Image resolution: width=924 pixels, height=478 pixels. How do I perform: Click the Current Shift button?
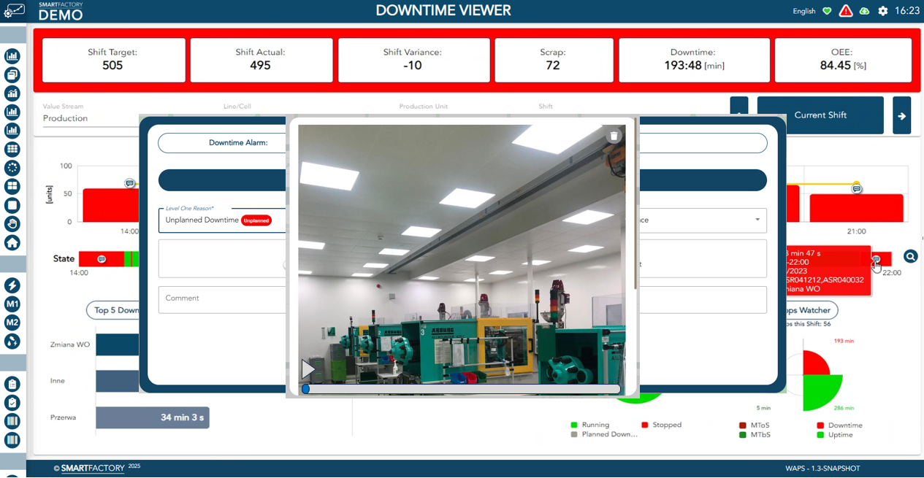(820, 115)
